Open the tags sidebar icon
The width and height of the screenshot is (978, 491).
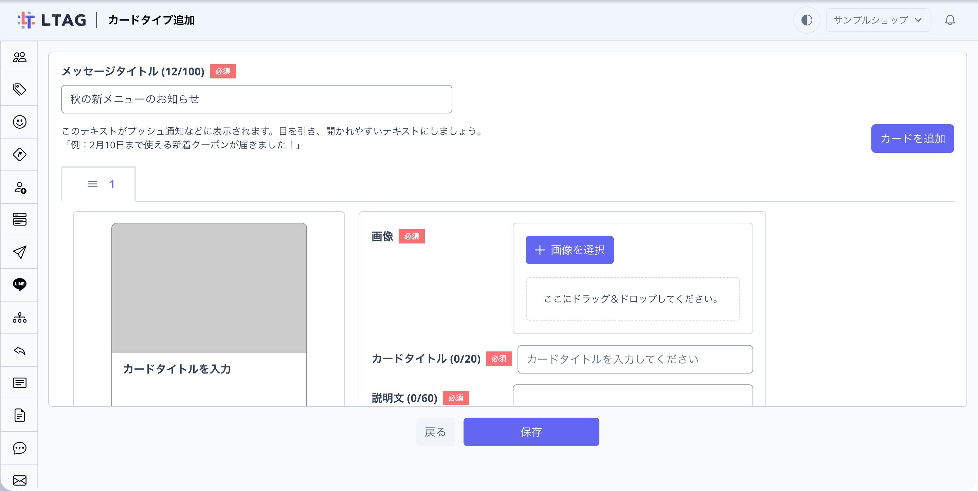(x=19, y=90)
